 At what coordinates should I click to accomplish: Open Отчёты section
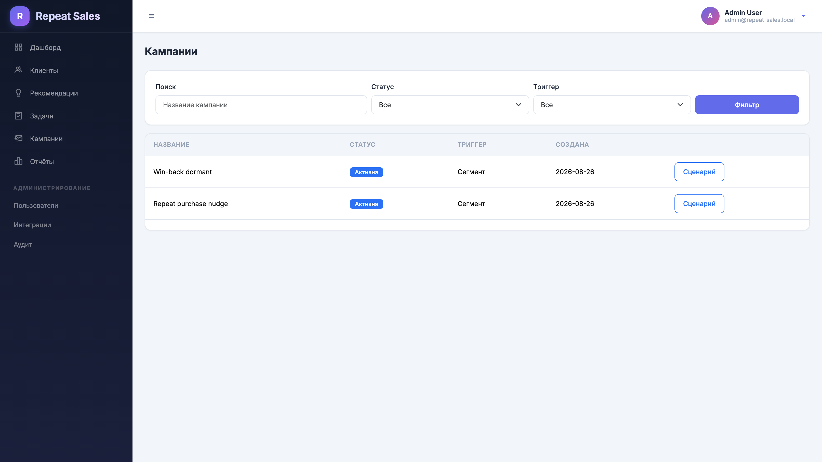click(x=42, y=162)
